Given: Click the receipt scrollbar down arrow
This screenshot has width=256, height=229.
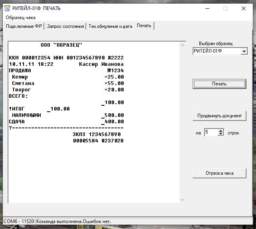Looking at the screenshot, I should pyautogui.click(x=183, y=200).
